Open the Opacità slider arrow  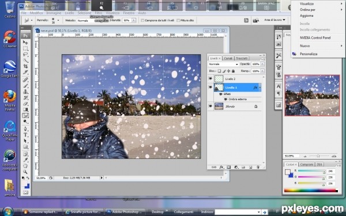click(x=262, y=64)
